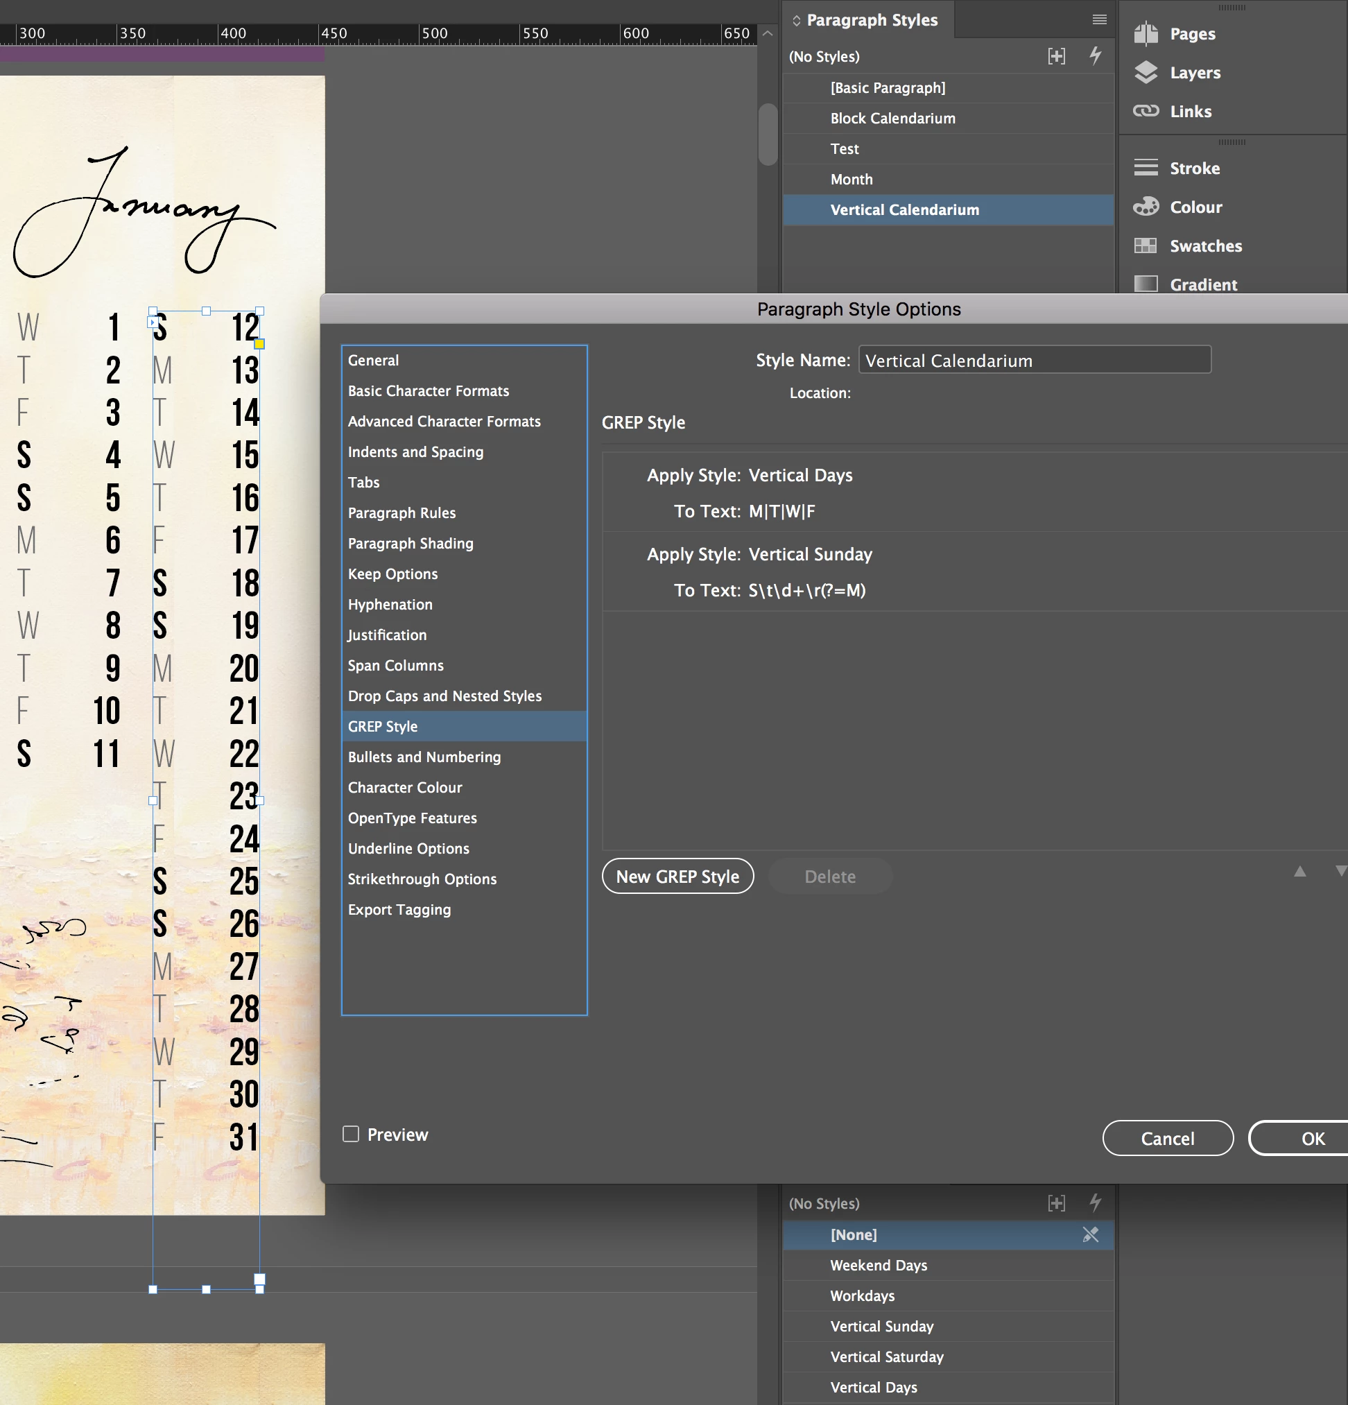Move the GREP style up with the arrow
This screenshot has width=1348, height=1405.
[1299, 872]
